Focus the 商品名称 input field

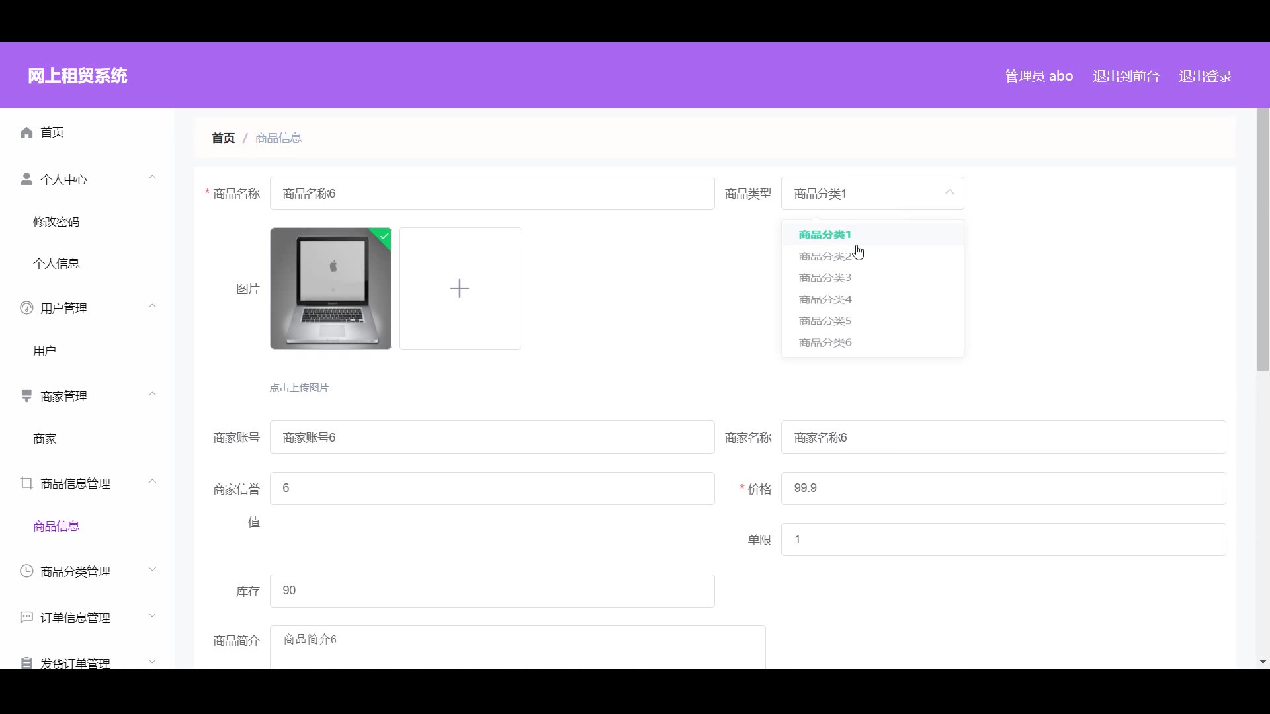click(x=492, y=193)
